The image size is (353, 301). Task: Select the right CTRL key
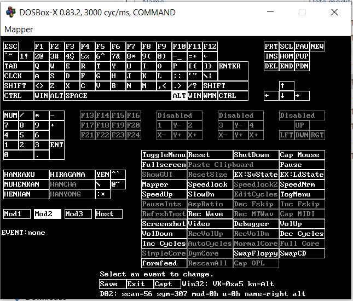233,96
